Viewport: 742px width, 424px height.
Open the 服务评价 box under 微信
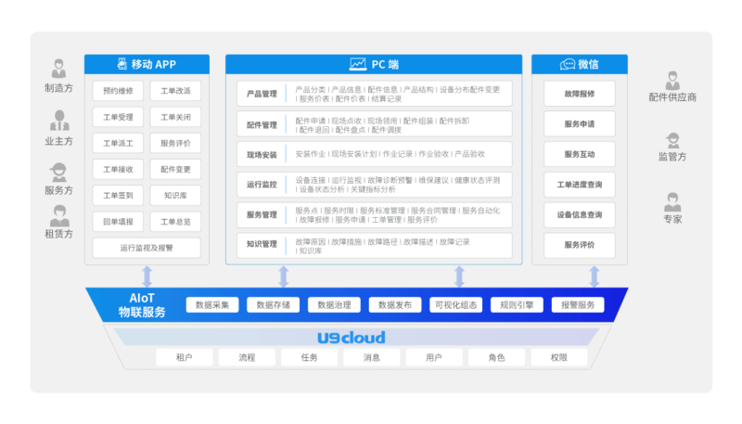pyautogui.click(x=579, y=245)
